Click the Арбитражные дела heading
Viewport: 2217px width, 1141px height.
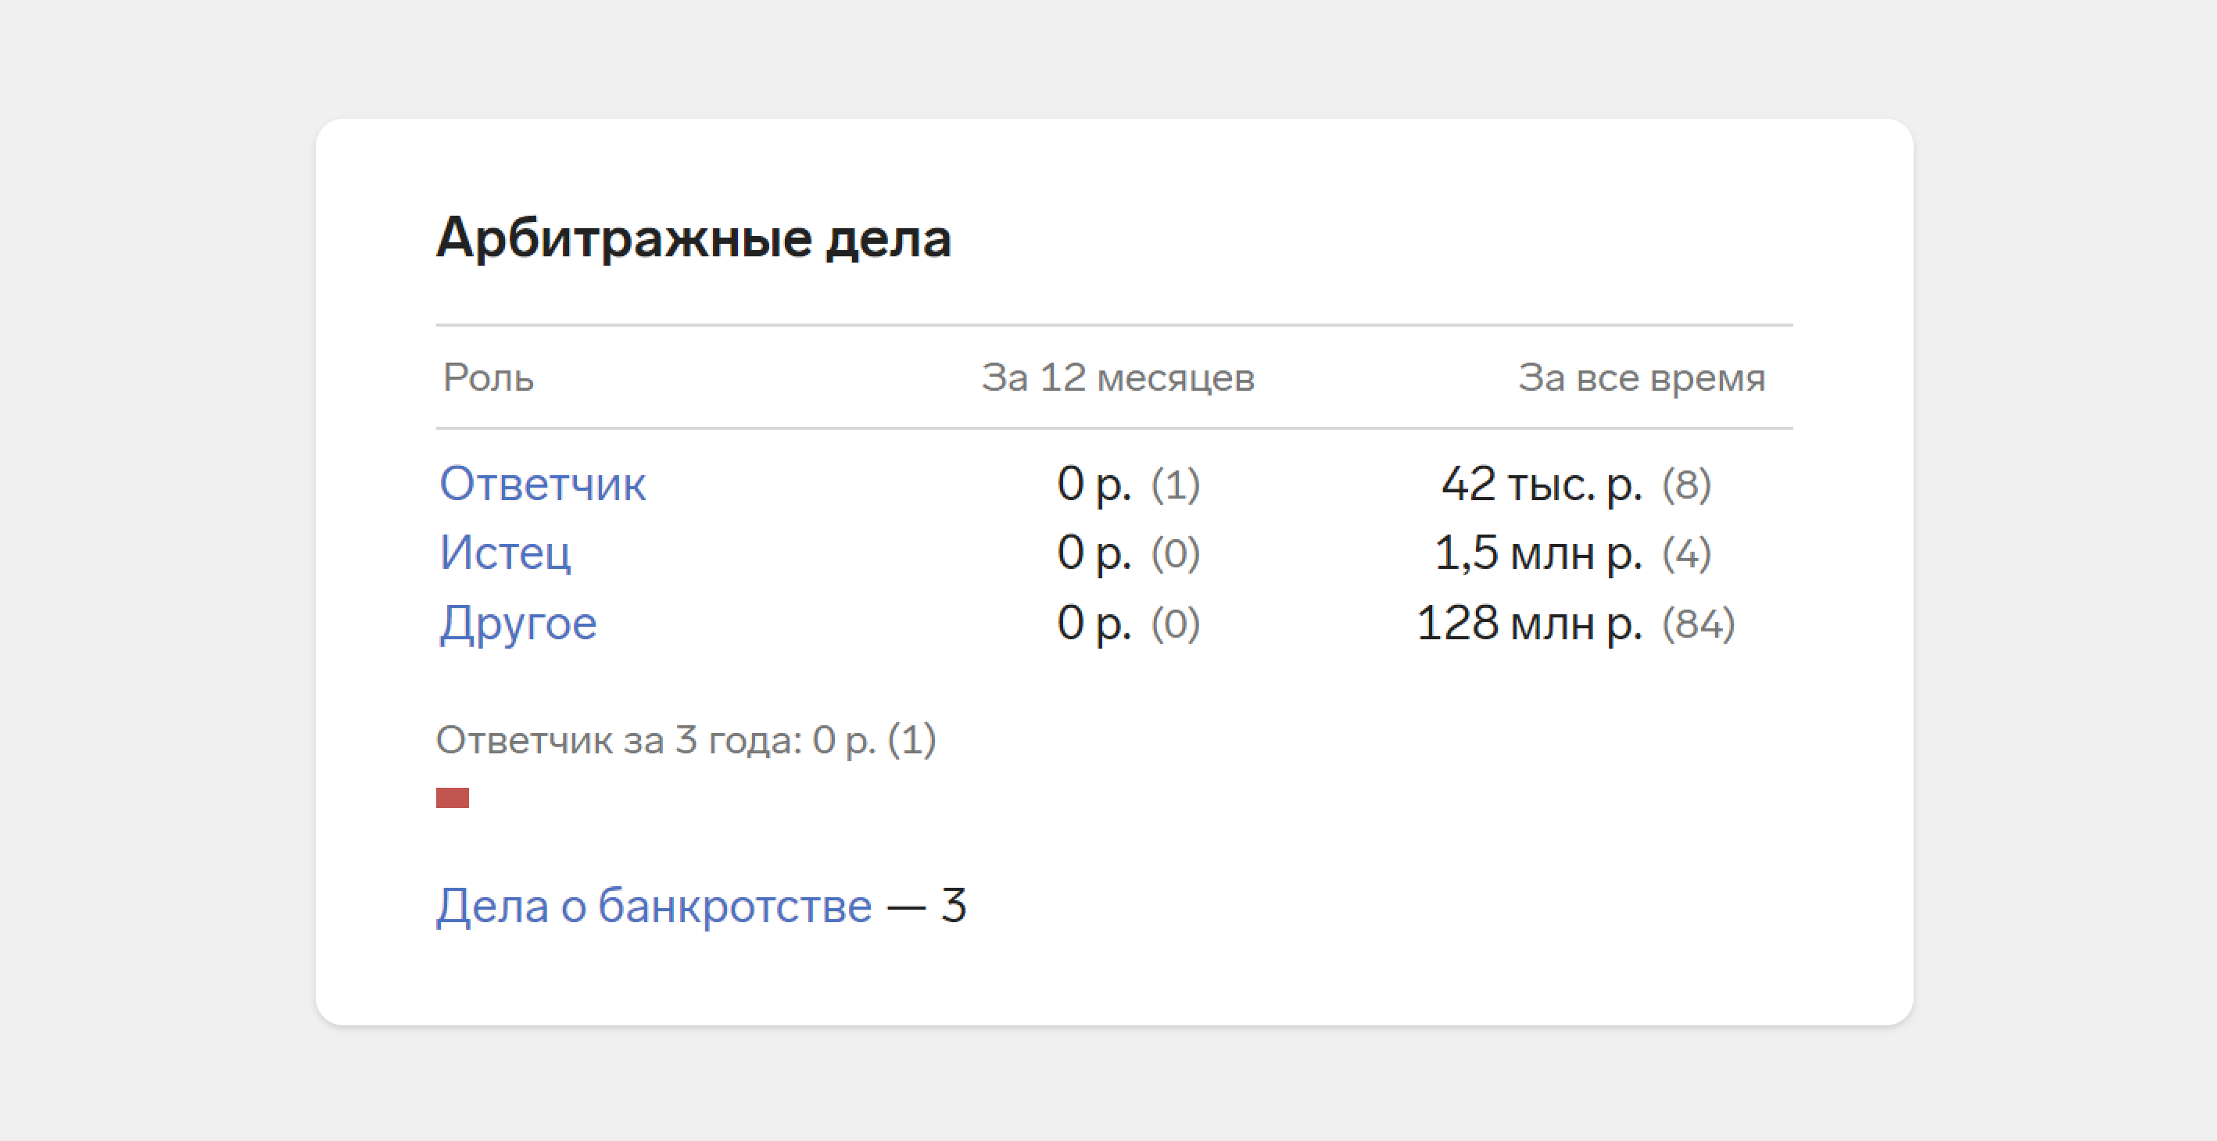click(x=693, y=238)
